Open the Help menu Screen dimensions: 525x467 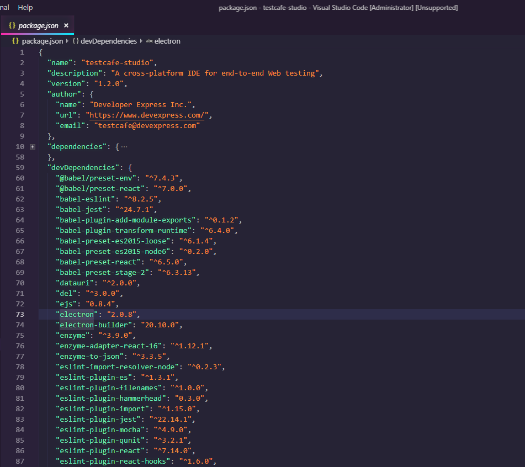pyautogui.click(x=25, y=7)
